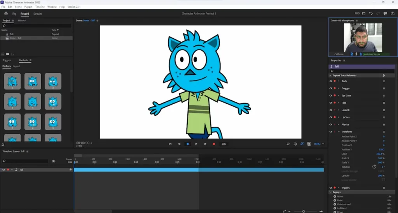Toggle visibility of Eye Gaze behavior

point(330,96)
